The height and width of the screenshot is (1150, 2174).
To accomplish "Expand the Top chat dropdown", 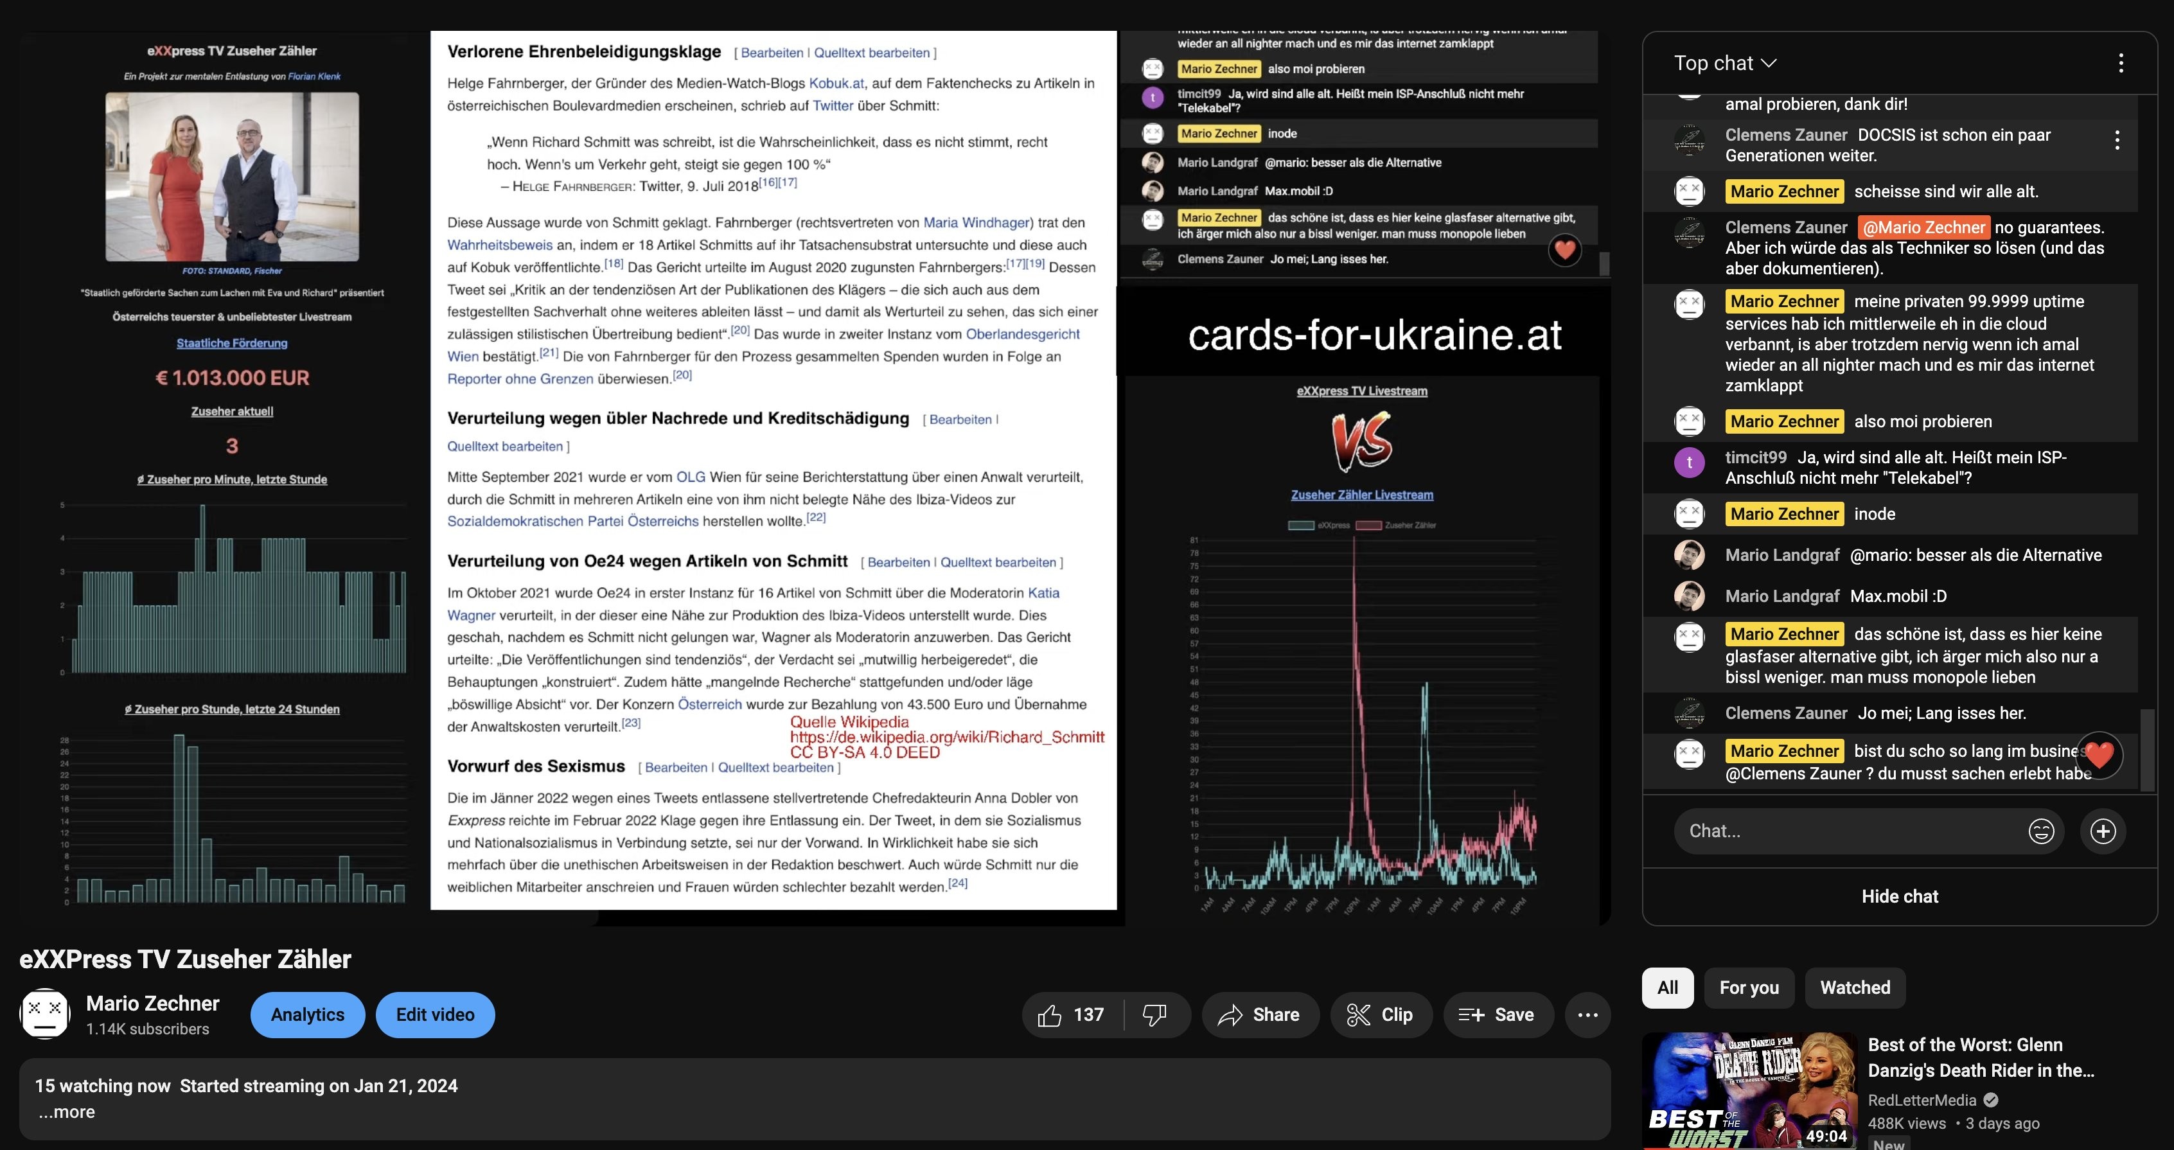I will pyautogui.click(x=1726, y=63).
